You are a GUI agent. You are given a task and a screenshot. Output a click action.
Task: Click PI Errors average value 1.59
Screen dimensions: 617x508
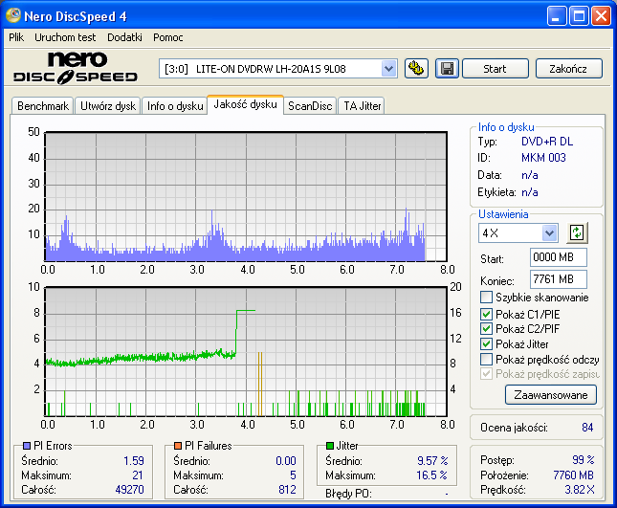134,461
